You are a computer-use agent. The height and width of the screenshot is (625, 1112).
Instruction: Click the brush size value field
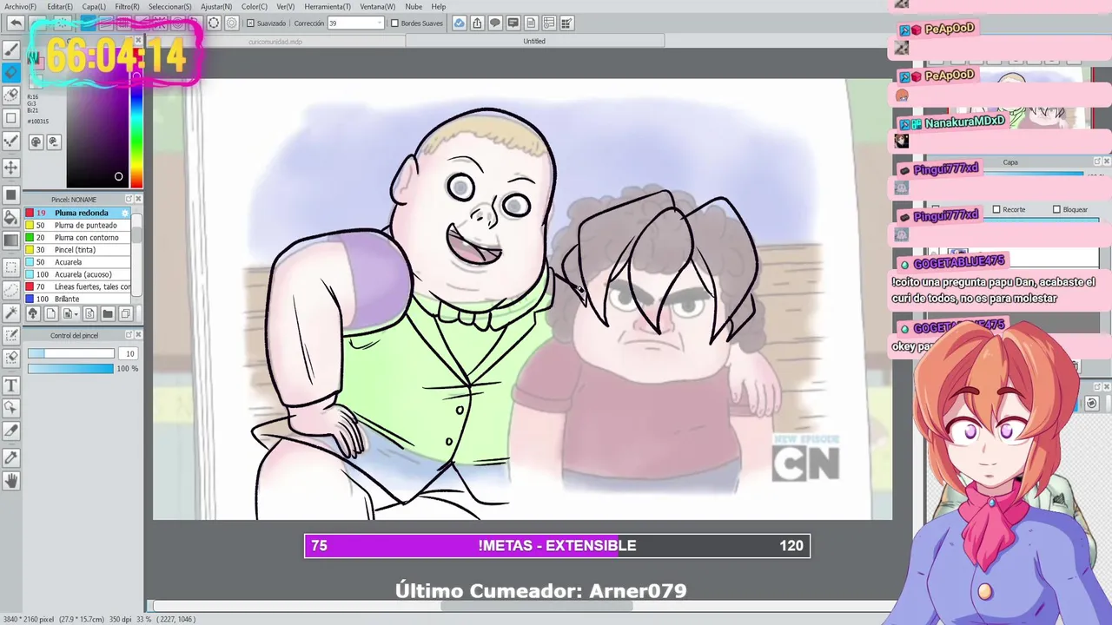click(129, 353)
